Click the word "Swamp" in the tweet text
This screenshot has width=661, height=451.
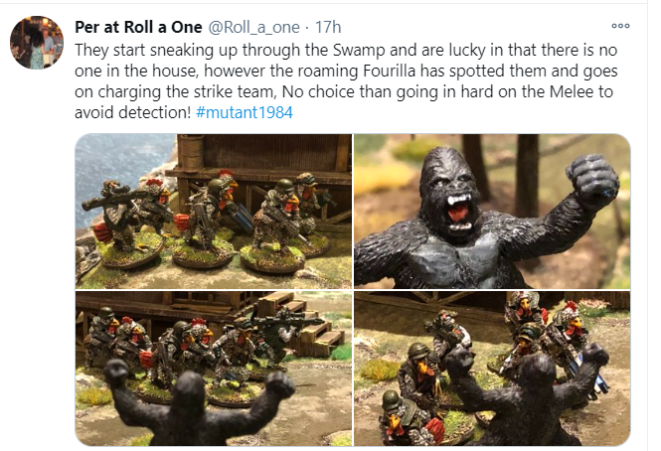[x=359, y=51]
